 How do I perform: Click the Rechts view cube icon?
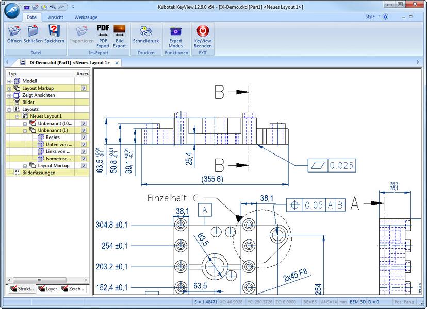(x=40, y=137)
